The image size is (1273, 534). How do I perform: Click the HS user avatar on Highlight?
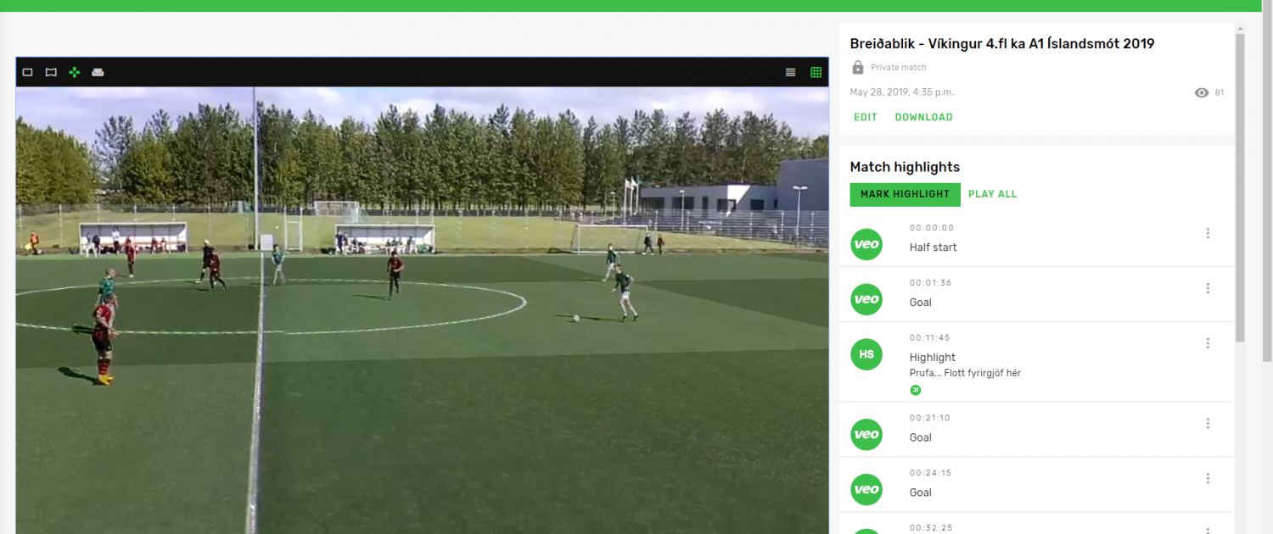click(866, 354)
